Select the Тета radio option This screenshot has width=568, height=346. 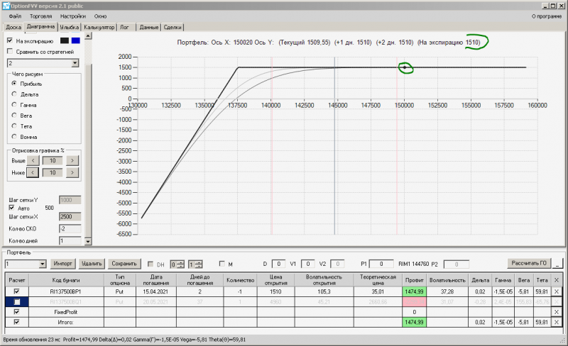pyautogui.click(x=14, y=126)
